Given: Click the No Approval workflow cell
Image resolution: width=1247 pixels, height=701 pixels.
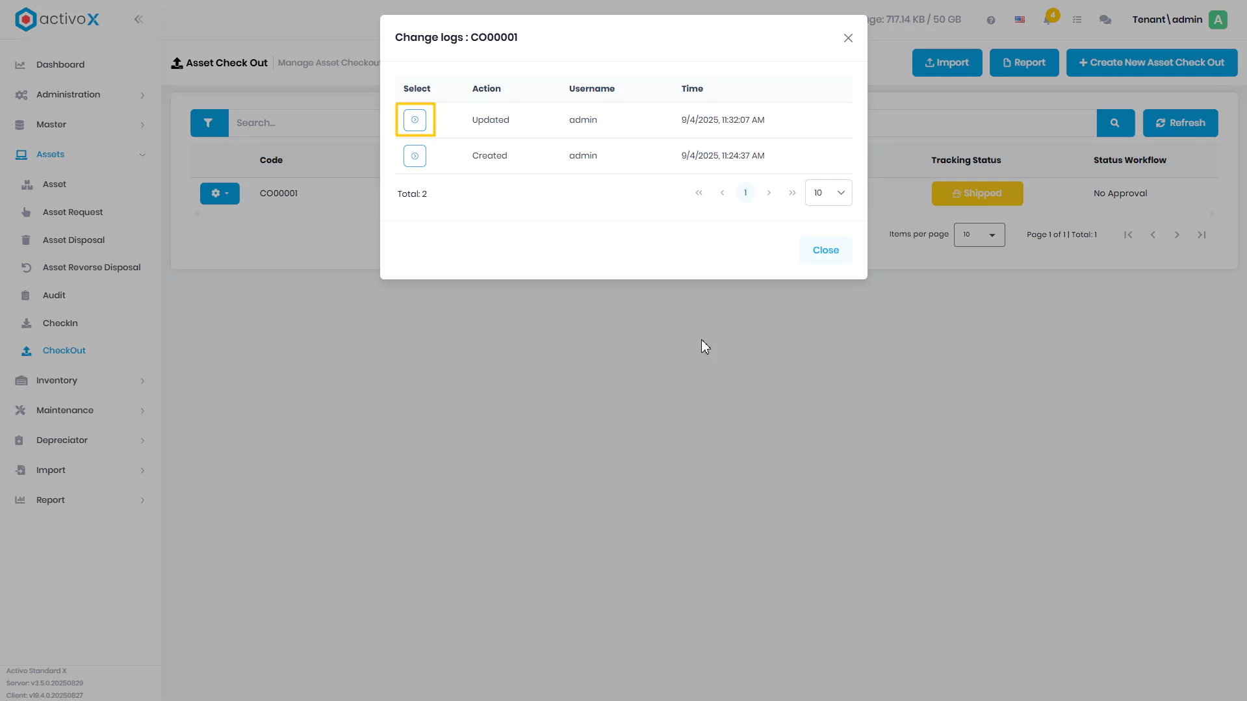Looking at the screenshot, I should 1120,194.
